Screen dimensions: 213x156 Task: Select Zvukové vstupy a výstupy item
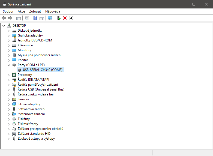[36, 139]
